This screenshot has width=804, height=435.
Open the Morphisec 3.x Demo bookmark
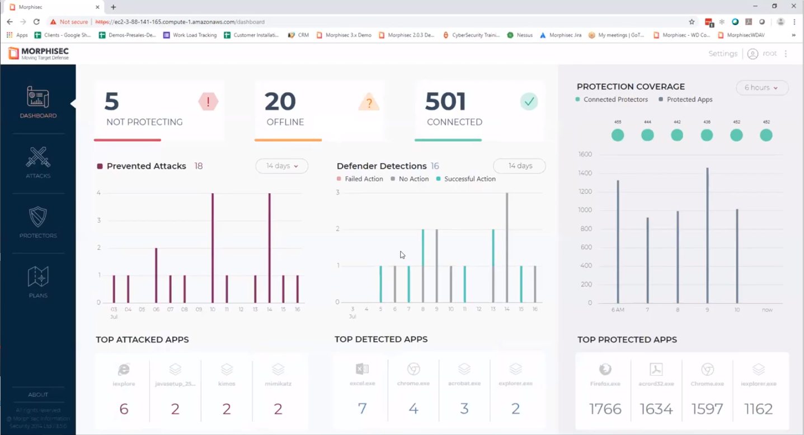[344, 35]
